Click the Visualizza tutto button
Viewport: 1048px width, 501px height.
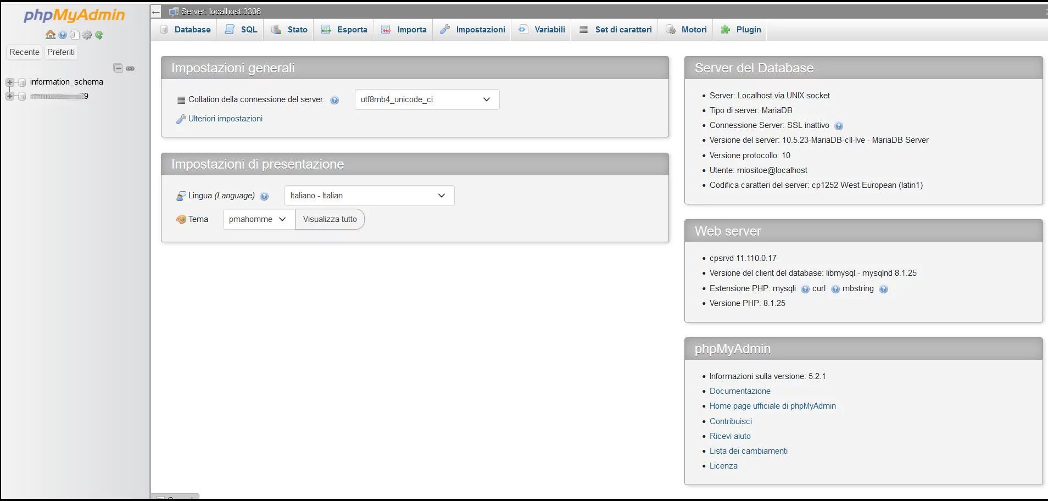pos(330,219)
